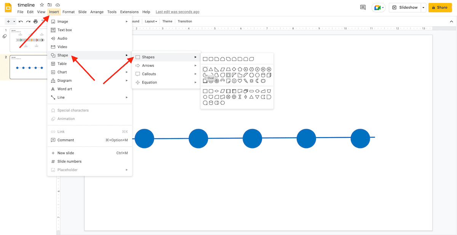Choose the Dodecagon shape labeled 12
The height and width of the screenshot is (235, 457).
pyautogui.click(x=269, y=69)
